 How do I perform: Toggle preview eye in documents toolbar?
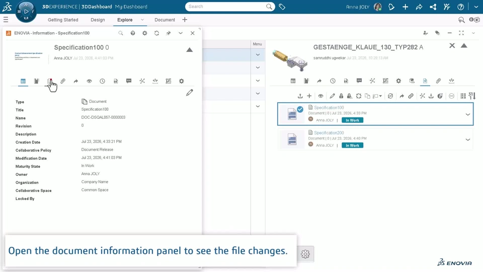(x=320, y=96)
